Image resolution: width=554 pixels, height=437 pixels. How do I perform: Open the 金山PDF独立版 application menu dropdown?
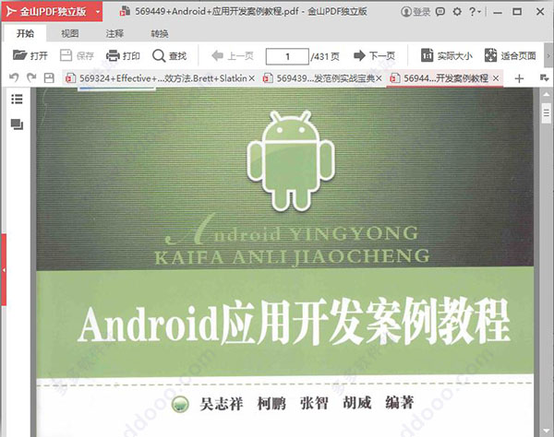[x=98, y=12]
